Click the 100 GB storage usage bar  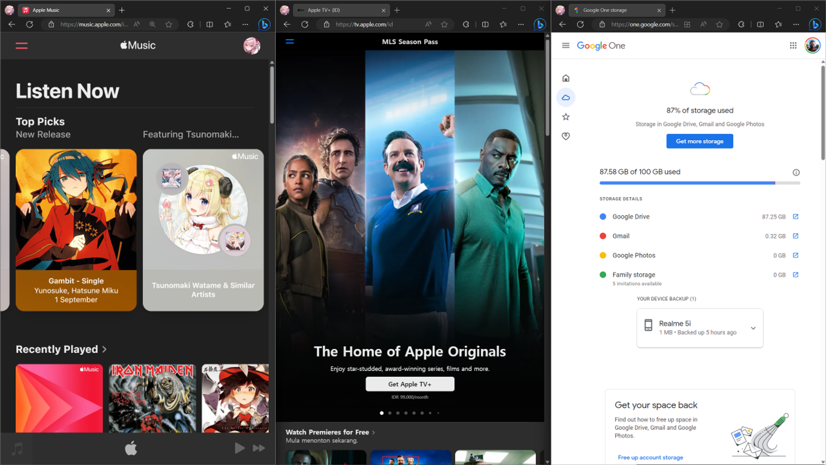700,183
